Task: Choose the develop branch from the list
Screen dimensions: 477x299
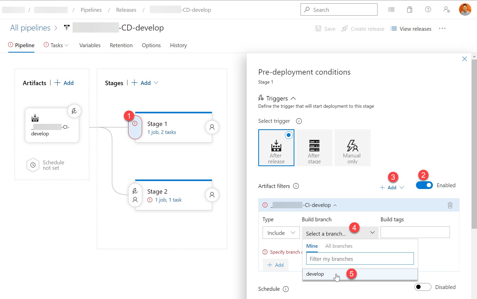Action: click(x=360, y=274)
